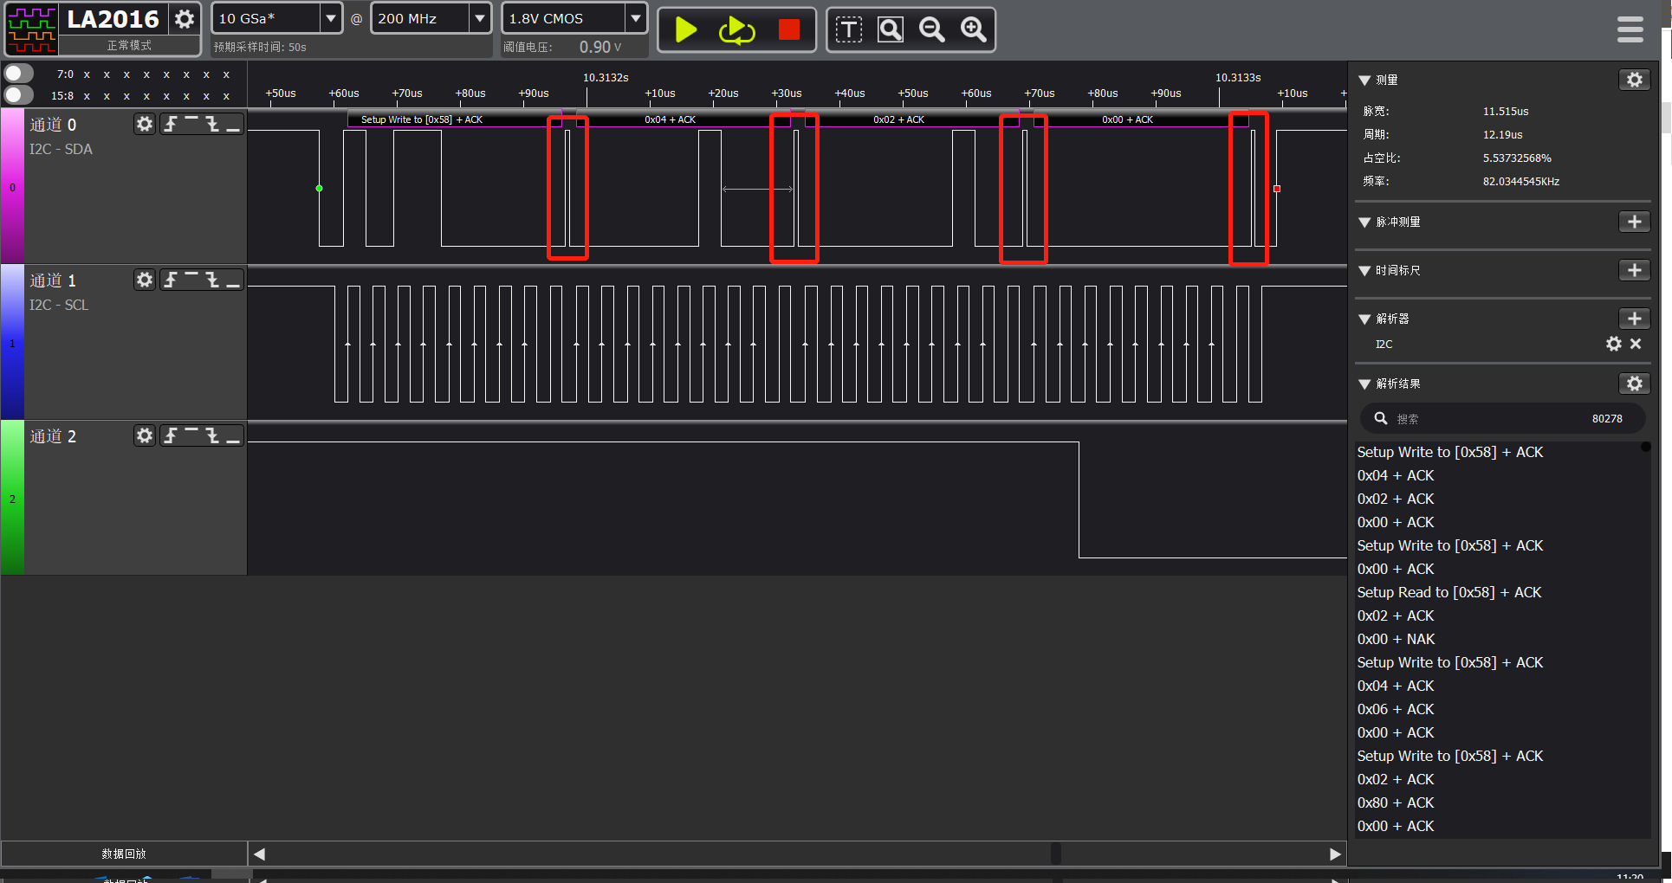This screenshot has width=1672, height=883.
Task: Collapse the pulse measurement section
Action: 1364,222
